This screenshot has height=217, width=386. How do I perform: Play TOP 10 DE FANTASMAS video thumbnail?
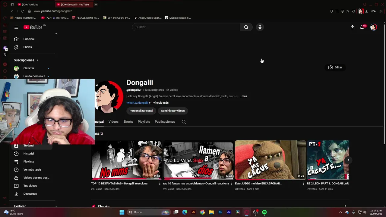[126, 160]
